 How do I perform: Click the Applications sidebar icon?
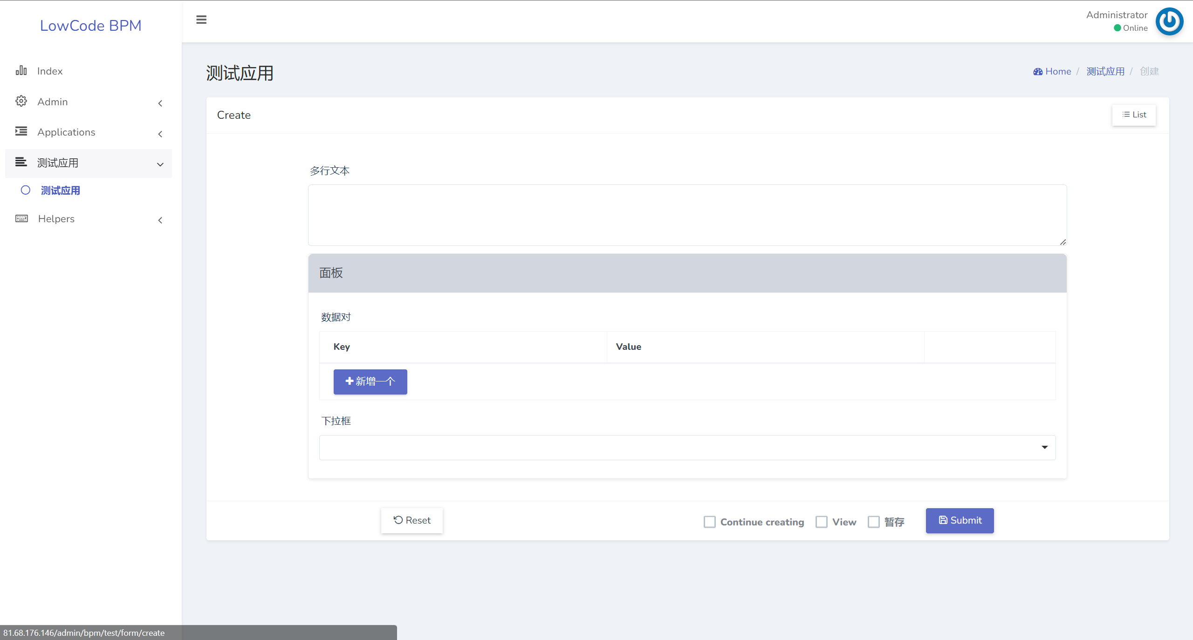point(21,132)
